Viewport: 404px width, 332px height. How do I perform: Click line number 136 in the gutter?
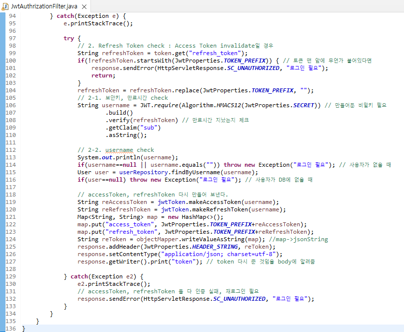[11, 329]
